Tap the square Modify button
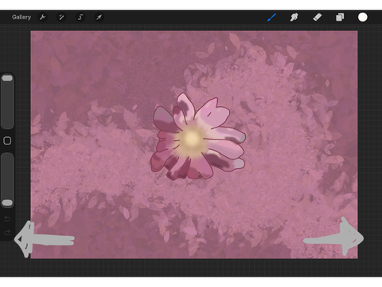This screenshot has width=382, height=287. [x=7, y=140]
